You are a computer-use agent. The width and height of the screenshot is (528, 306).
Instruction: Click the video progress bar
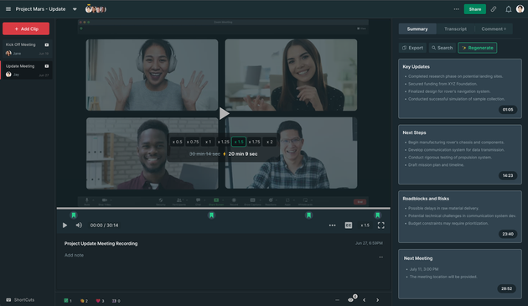coord(224,208)
